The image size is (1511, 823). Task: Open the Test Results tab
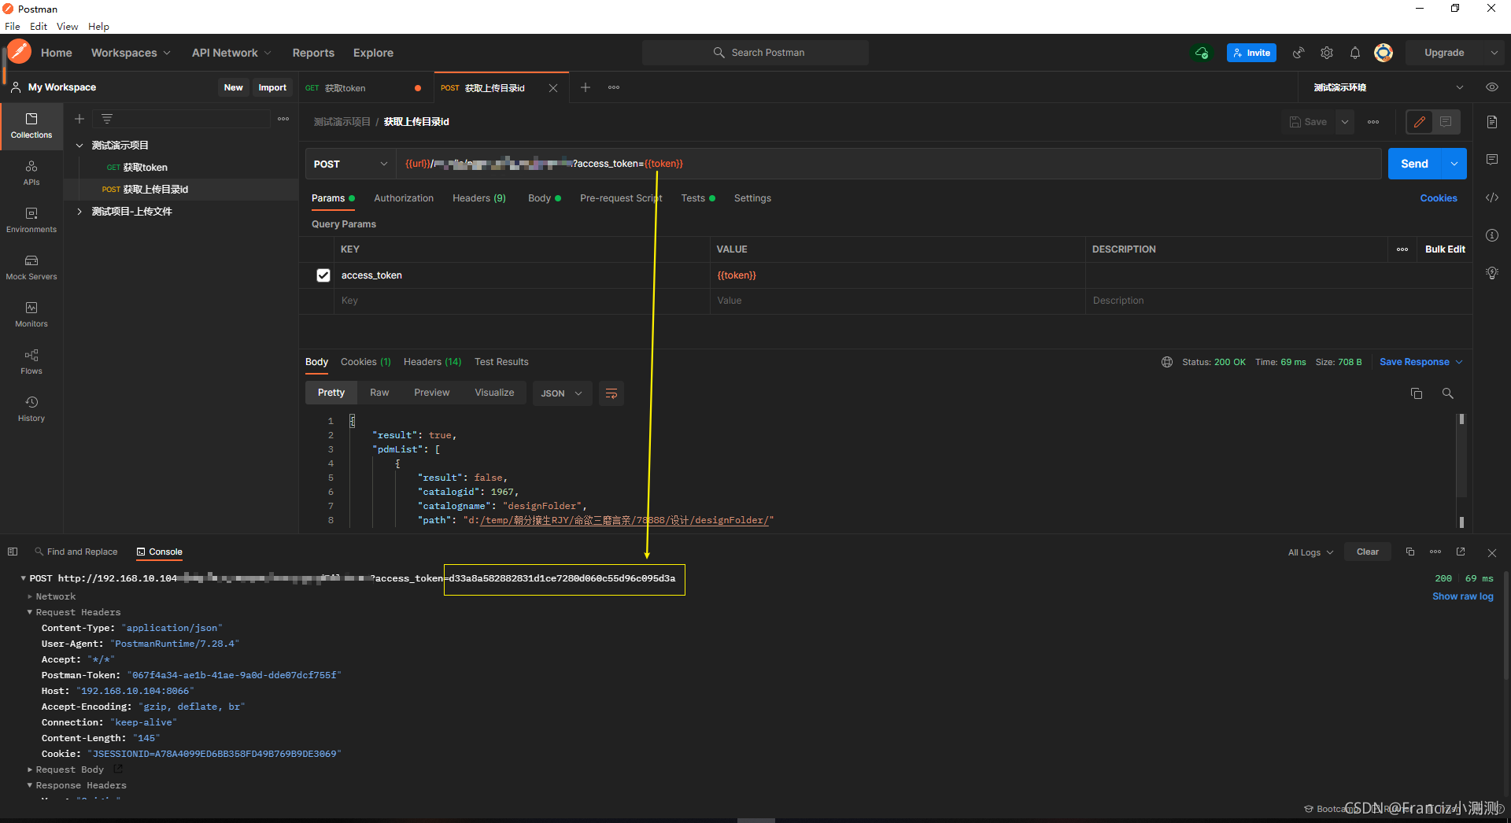[x=501, y=362]
